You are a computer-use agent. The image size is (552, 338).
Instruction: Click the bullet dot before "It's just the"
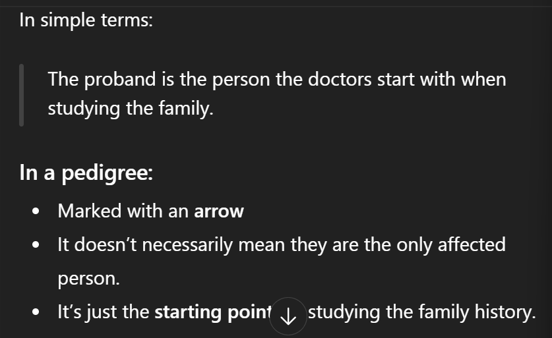click(x=36, y=312)
